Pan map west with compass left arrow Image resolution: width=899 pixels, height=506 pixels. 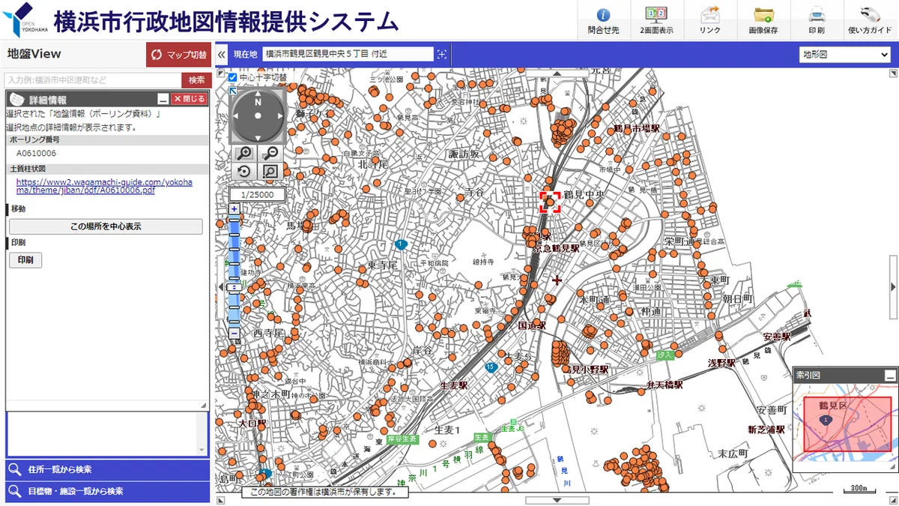(x=237, y=116)
